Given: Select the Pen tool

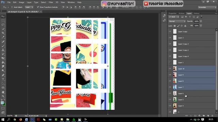Looking at the screenshot, I should (3, 75).
